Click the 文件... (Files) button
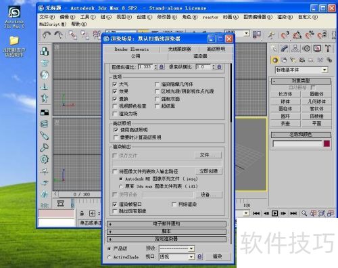Viewport: 338px width, 268px height. (208, 155)
